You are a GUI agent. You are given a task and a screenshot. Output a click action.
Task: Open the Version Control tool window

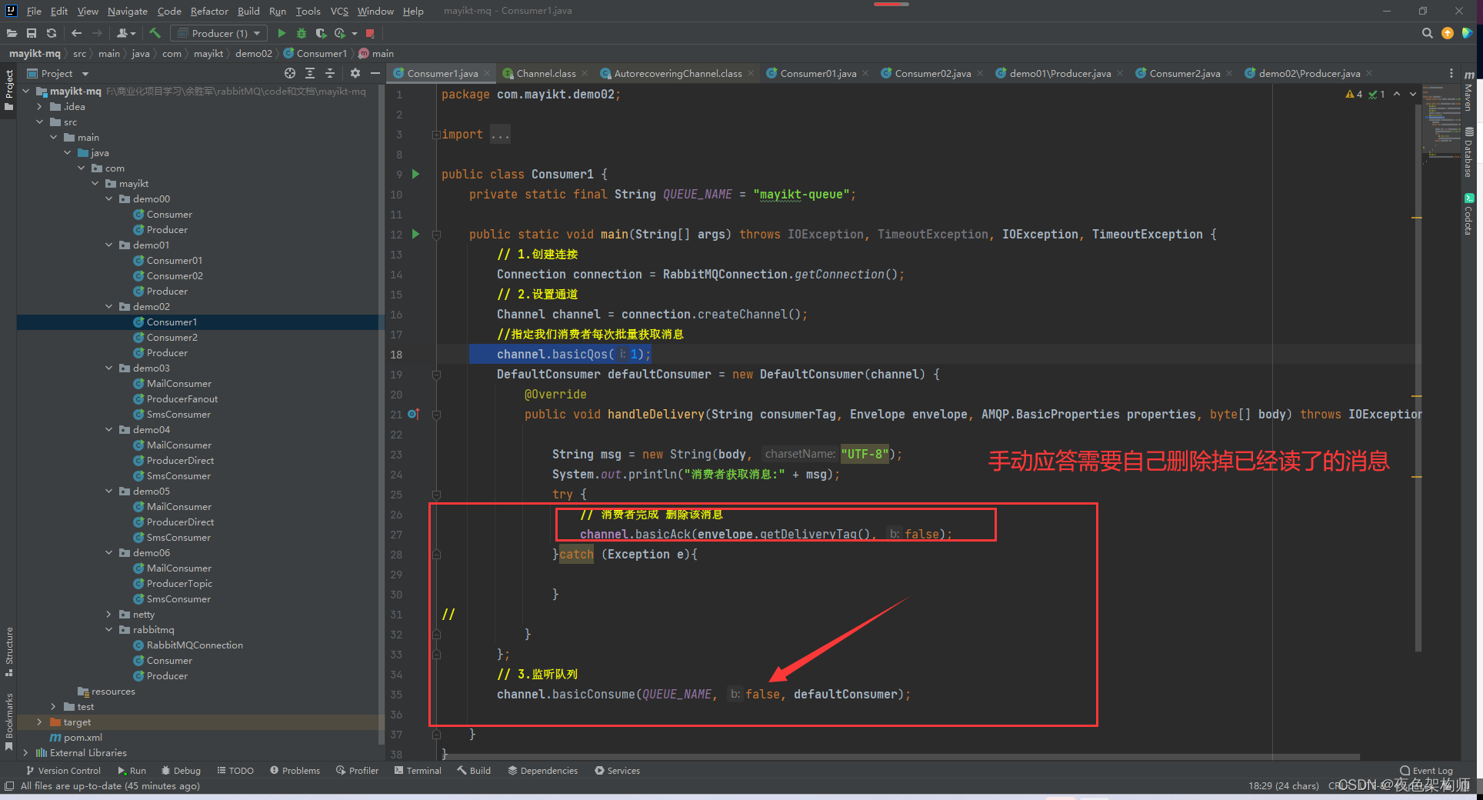[x=63, y=770]
